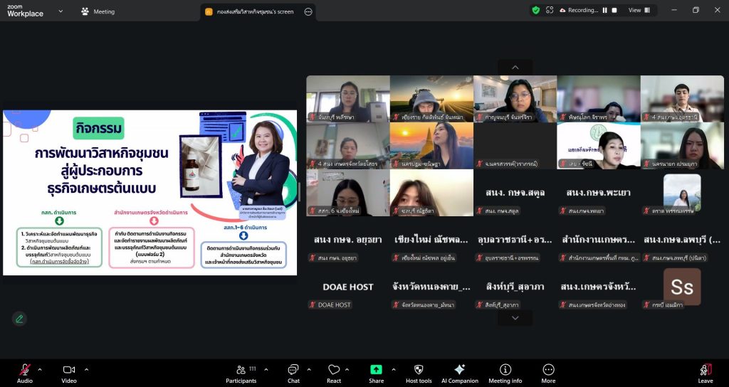Open Zoom Workplace dropdown arrow

60,11
